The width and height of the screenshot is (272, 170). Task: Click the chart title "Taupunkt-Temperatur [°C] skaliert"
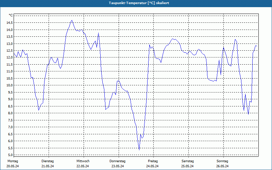tap(139, 3)
